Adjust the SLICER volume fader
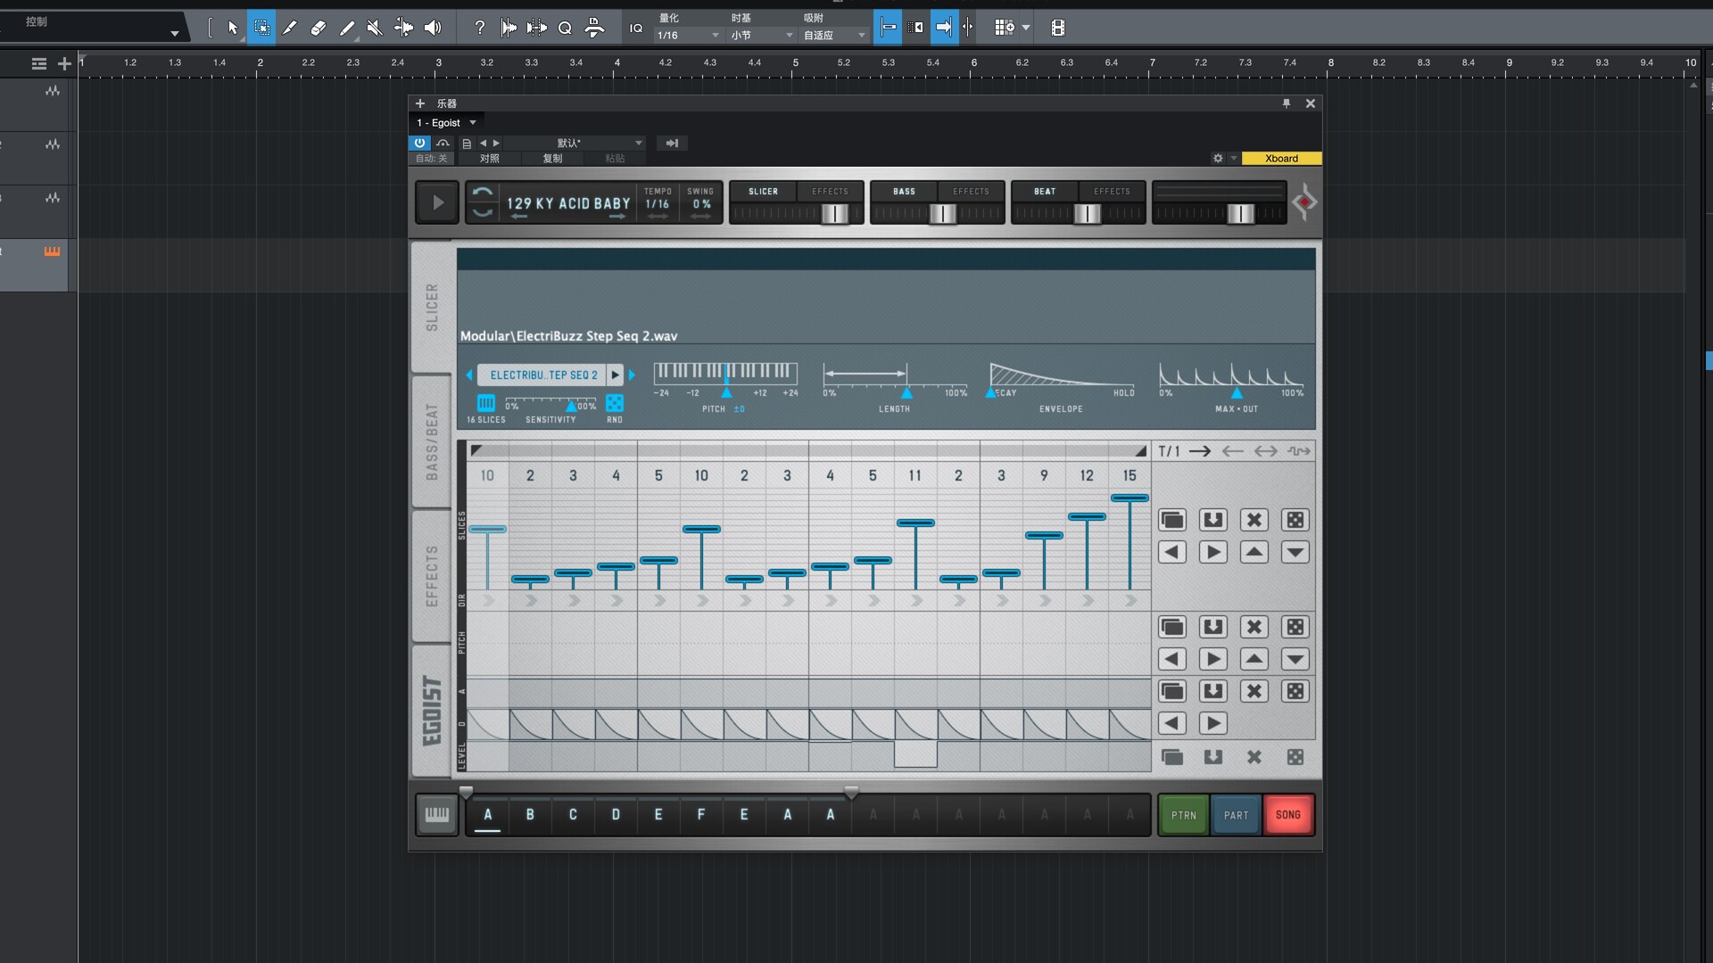Viewport: 1713px width, 963px height. coord(835,213)
